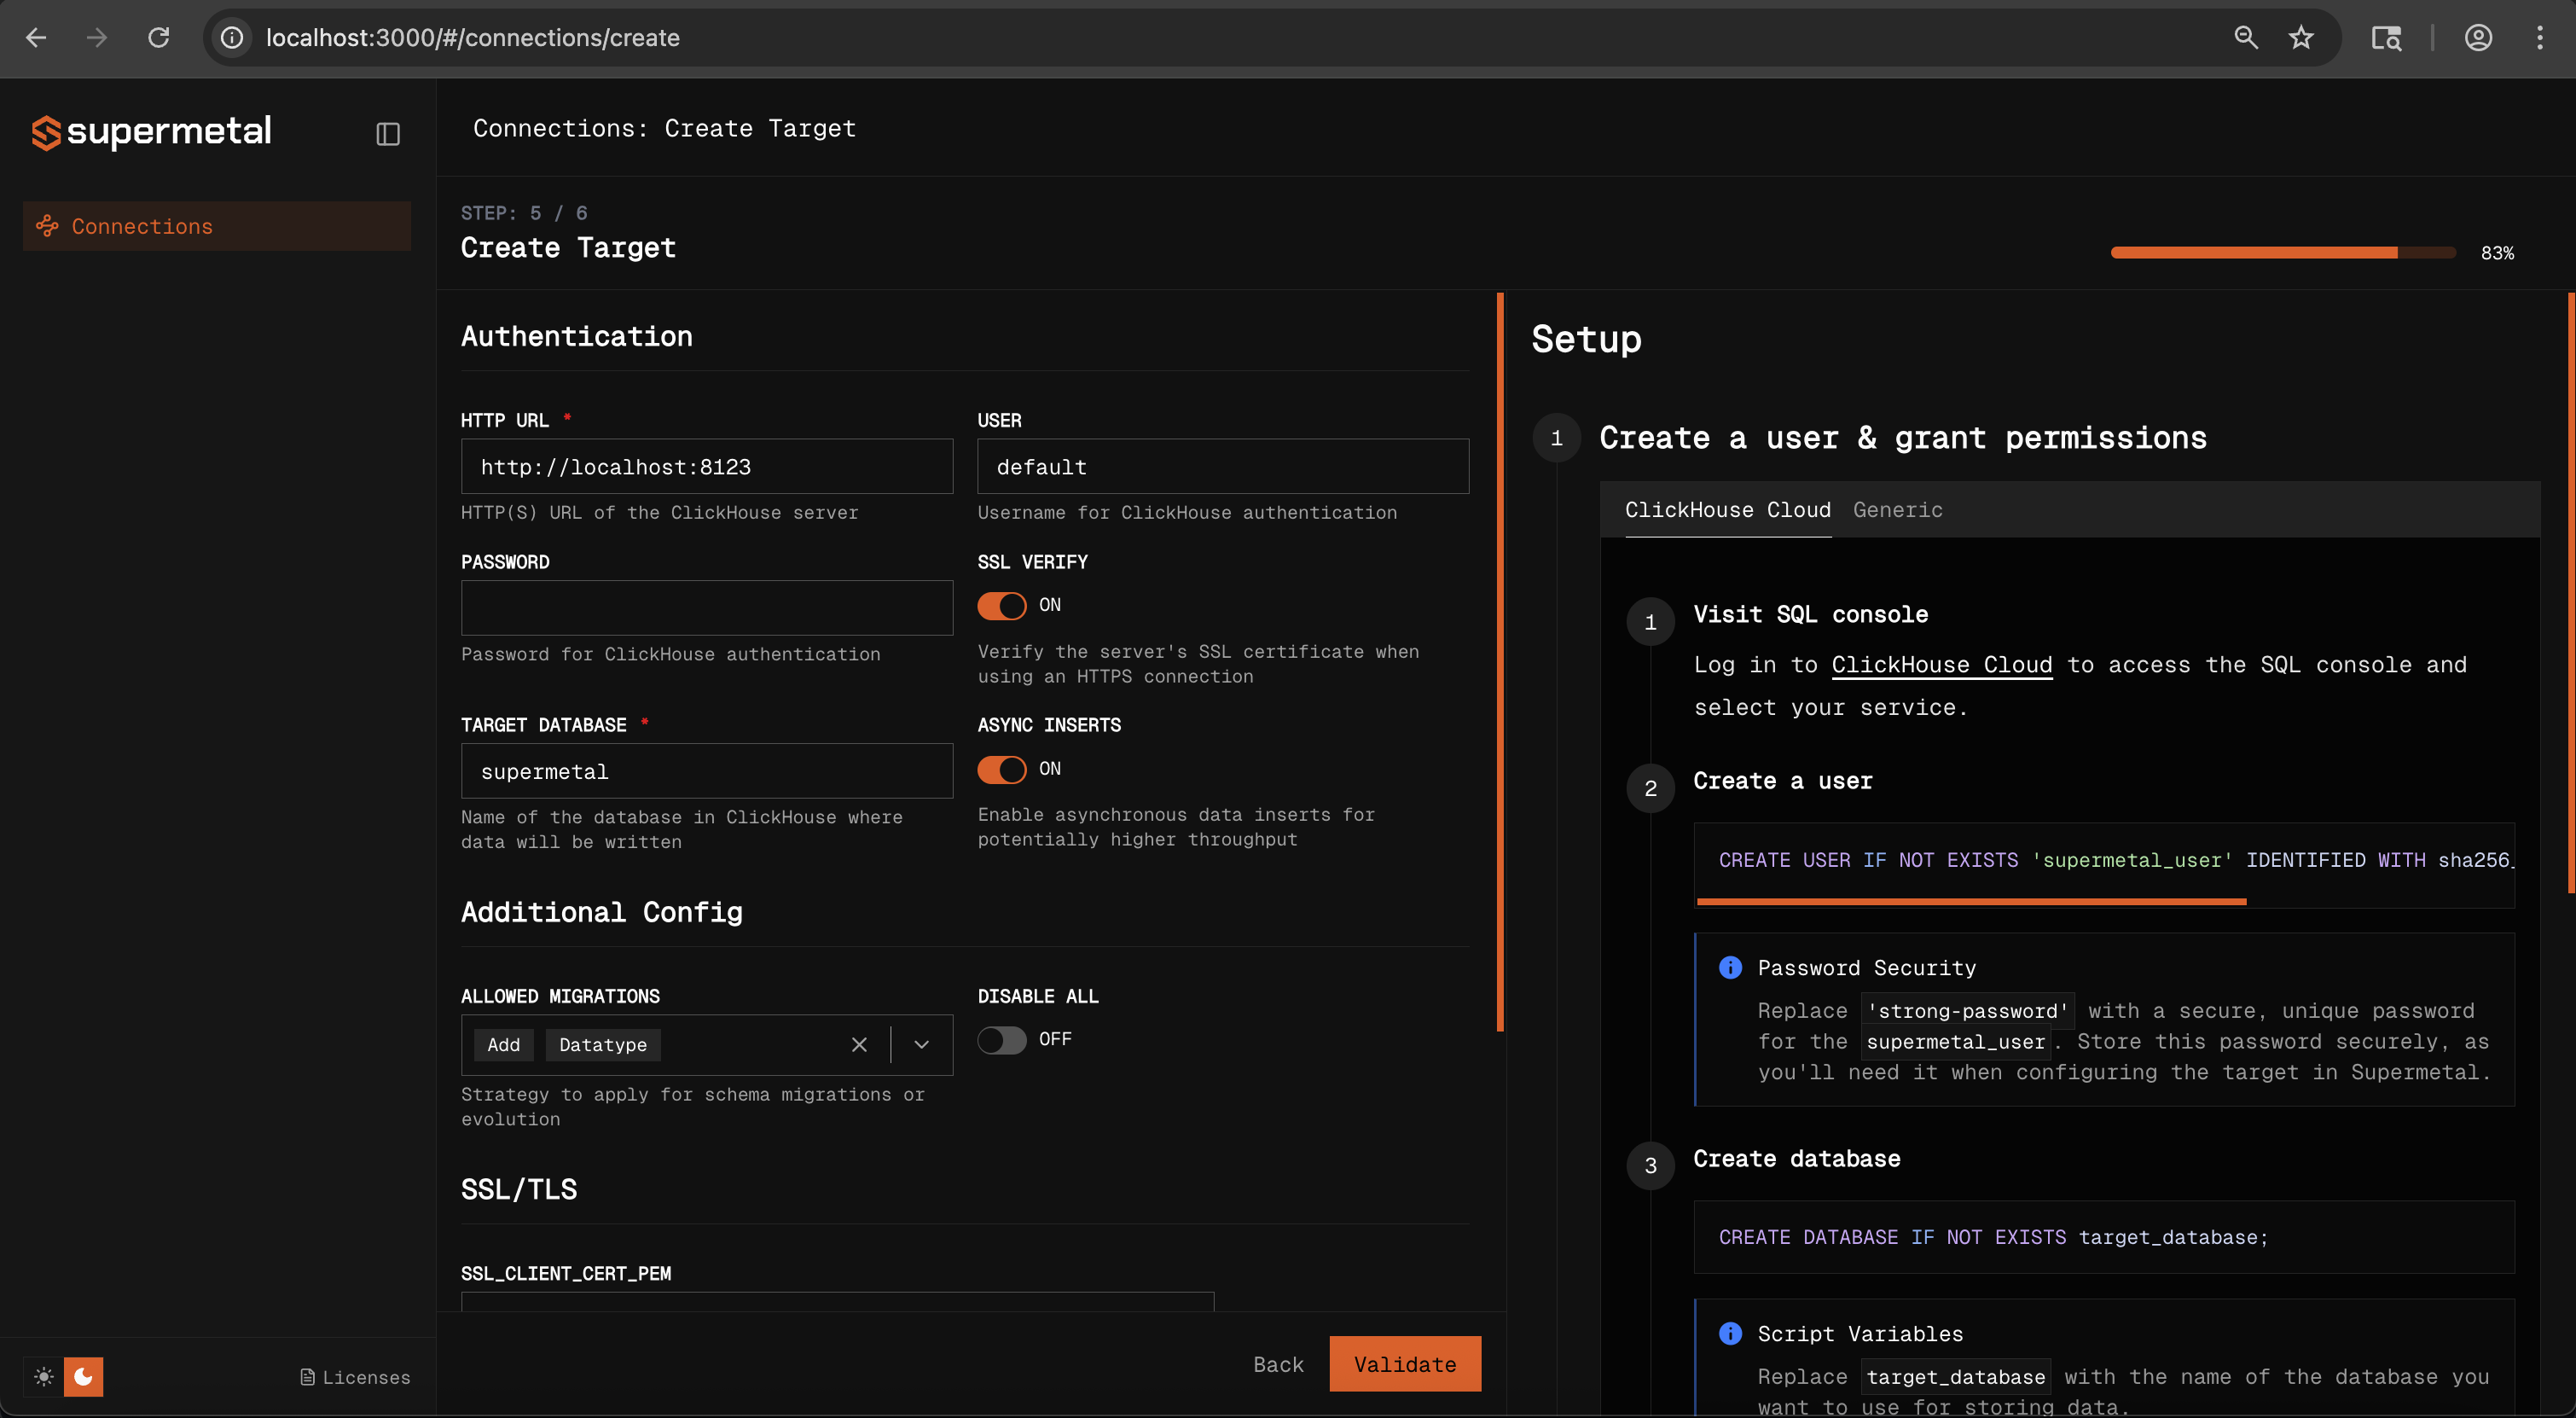Click the Supermetal logo in the sidebar
This screenshot has height=1418, width=2576.
[150, 132]
